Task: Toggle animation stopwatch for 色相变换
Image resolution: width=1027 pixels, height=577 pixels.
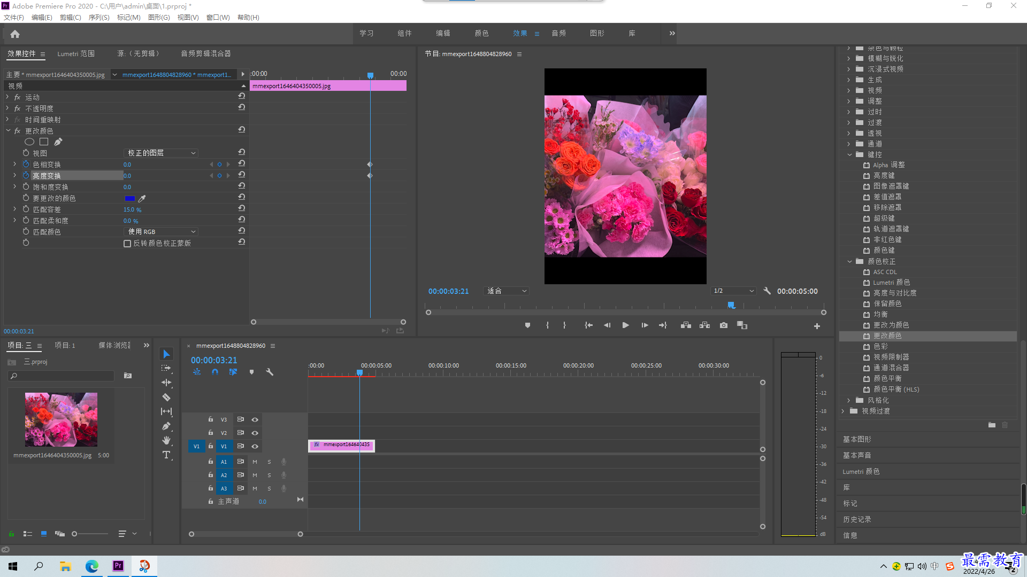Action: click(x=26, y=164)
